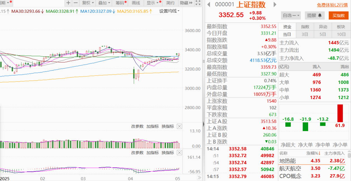
Task: Toggle 隐藏 to hide side panel
Action: 186,3
